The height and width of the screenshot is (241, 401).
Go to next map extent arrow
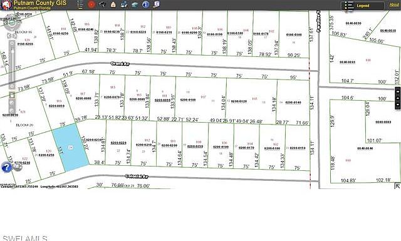(x=14, y=36)
